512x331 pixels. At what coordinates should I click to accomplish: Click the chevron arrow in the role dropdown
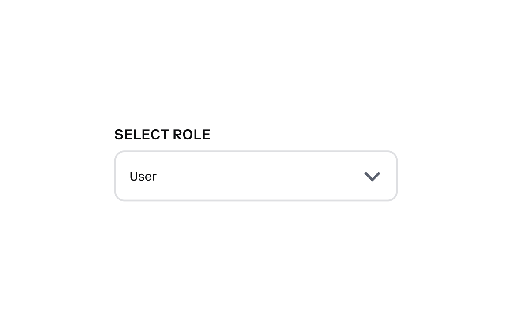[x=372, y=177]
